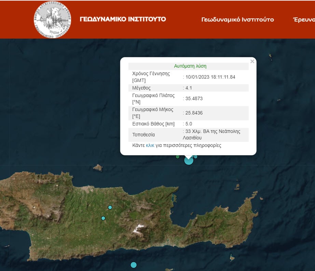This screenshot has width=315, height=271.
Task: Click the focal depth value 5.0
Action: tap(189, 124)
